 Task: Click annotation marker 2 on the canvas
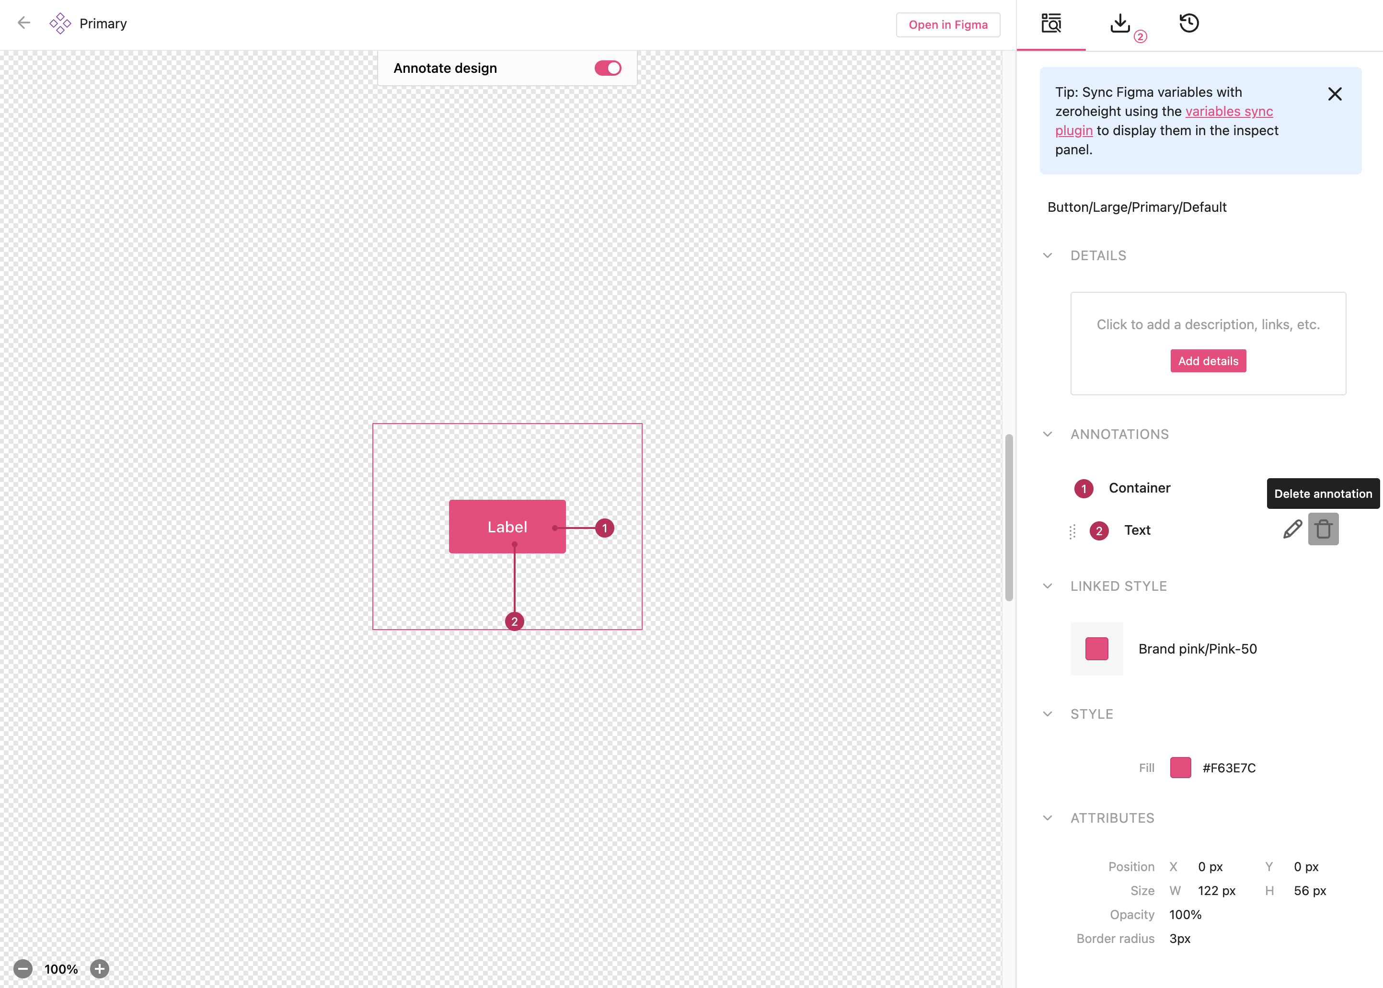515,621
